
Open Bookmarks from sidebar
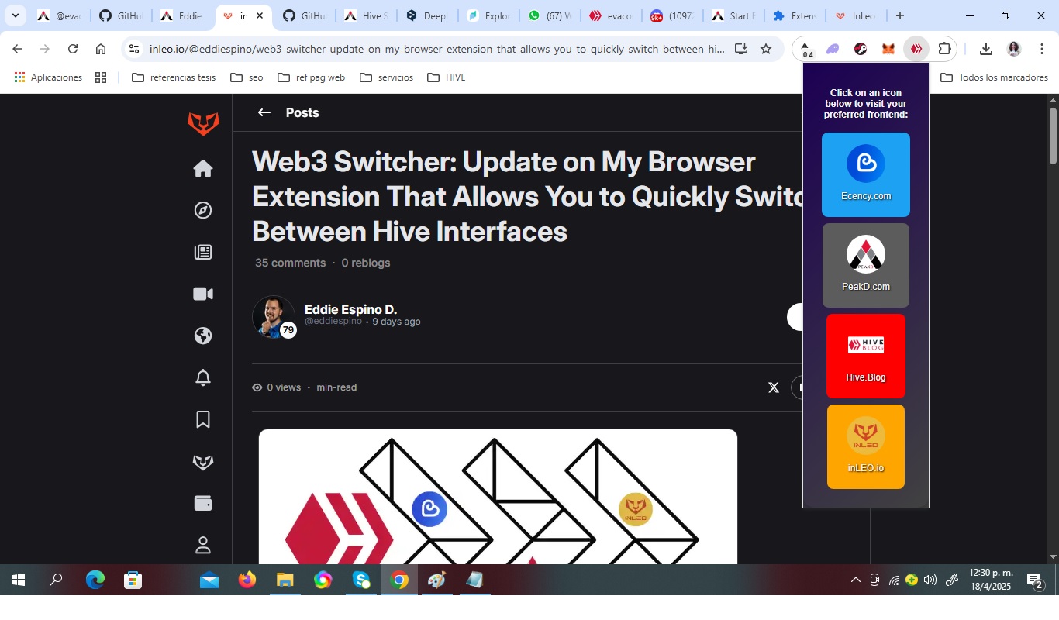coord(203,420)
